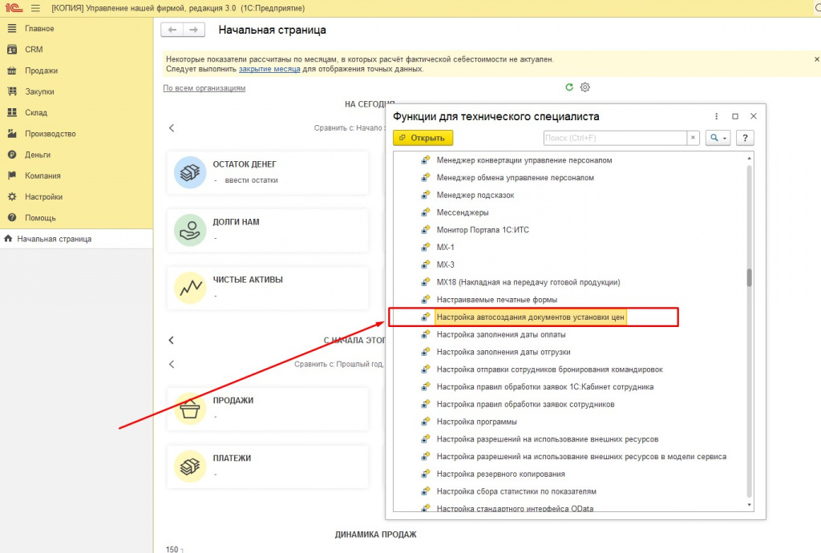
Task: Select the МХ-1 item
Action: click(x=446, y=247)
